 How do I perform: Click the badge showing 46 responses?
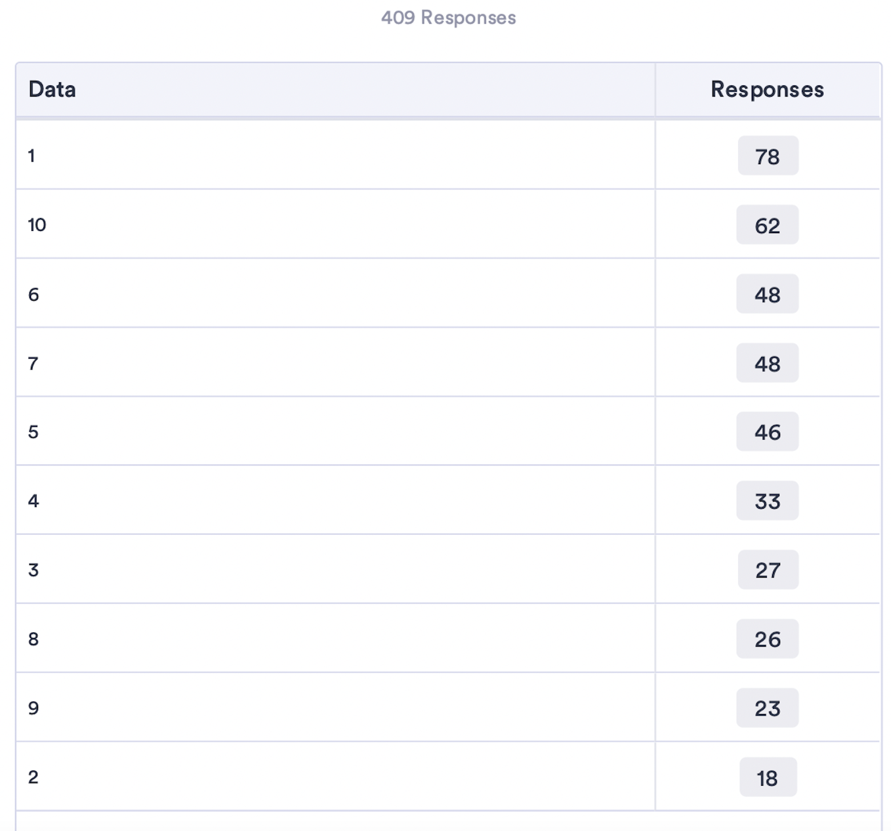[x=768, y=432]
